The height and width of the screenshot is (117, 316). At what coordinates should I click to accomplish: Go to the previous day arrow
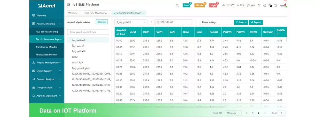pyautogui.click(x=151, y=22)
